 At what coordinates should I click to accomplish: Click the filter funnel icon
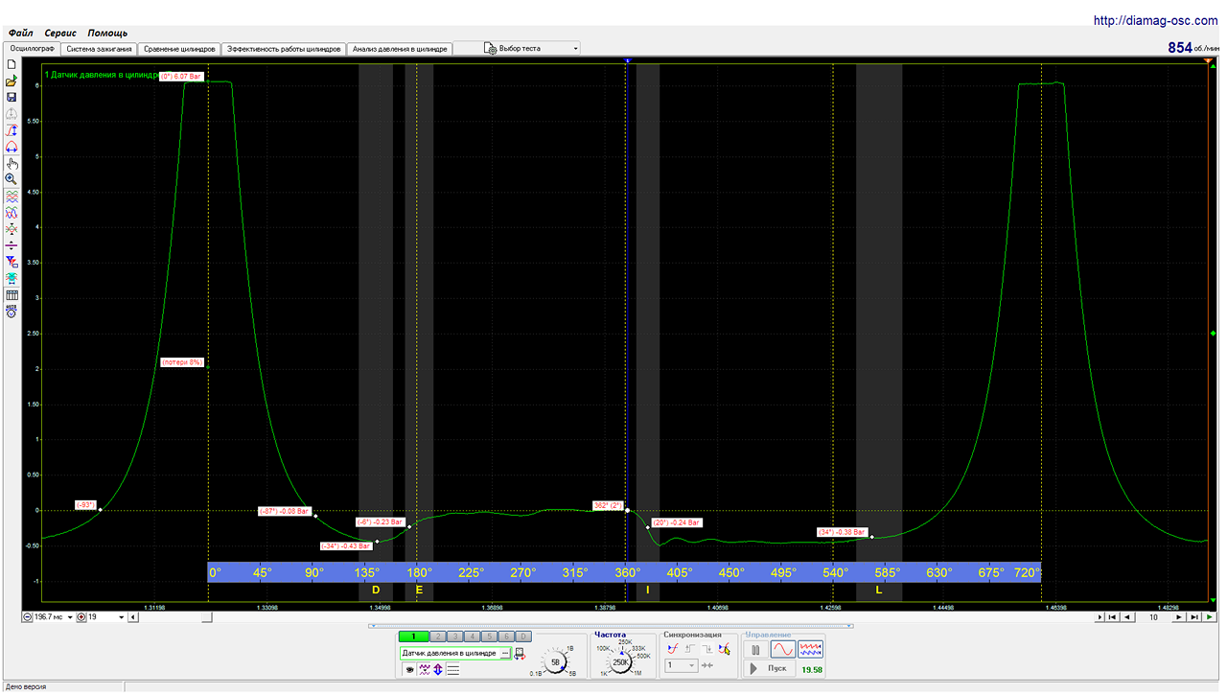(12, 262)
